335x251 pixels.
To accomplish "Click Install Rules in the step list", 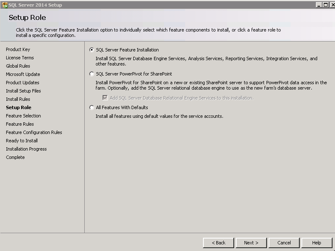I will [x=18, y=99].
